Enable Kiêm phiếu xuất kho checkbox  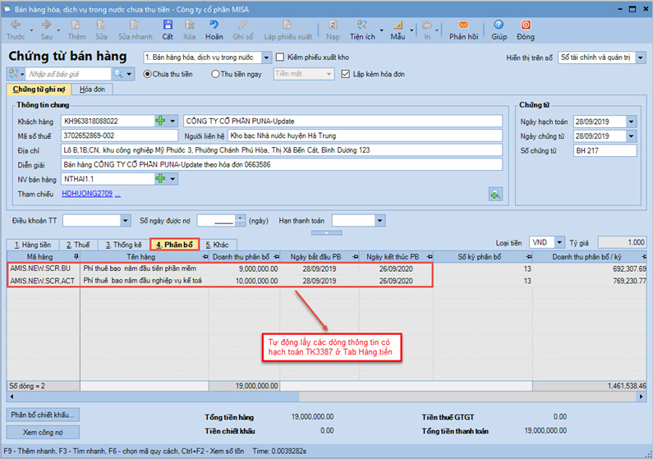click(280, 57)
